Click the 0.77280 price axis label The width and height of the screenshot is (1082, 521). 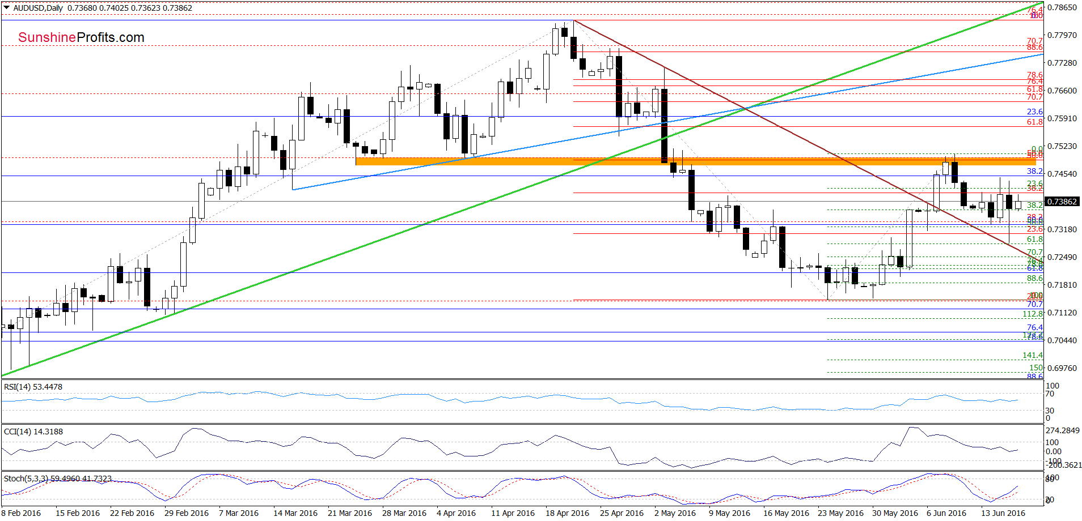point(1062,63)
